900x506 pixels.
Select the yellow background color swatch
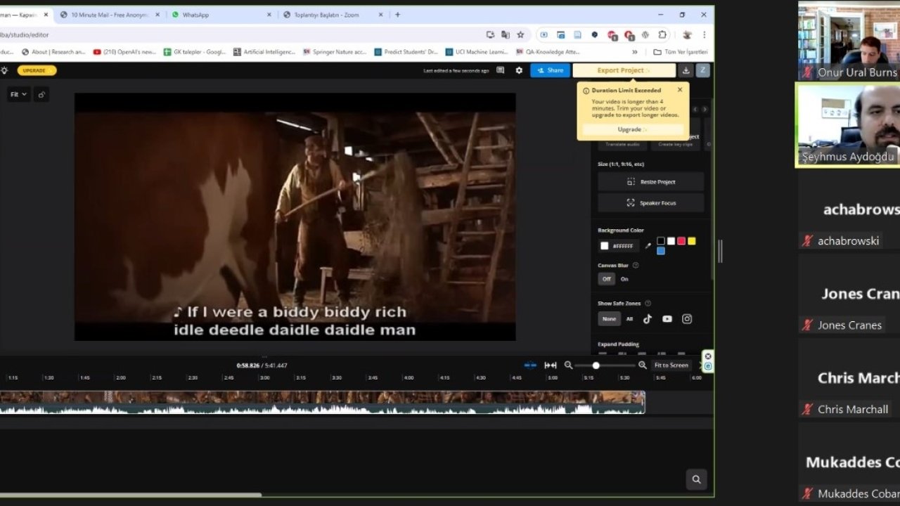point(691,241)
